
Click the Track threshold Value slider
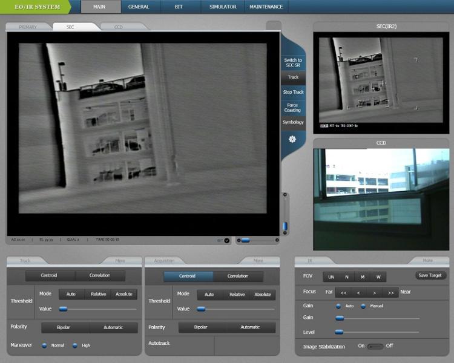tap(97, 309)
